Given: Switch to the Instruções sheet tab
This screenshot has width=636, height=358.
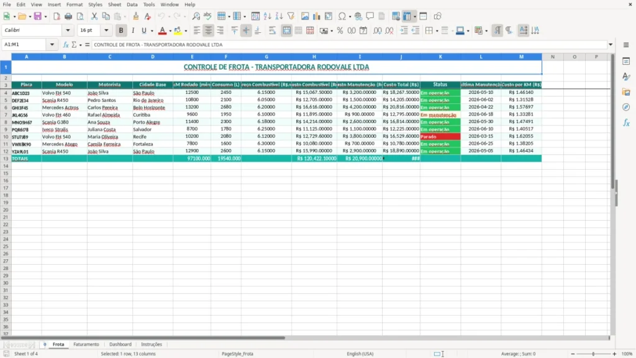Looking at the screenshot, I should click(152, 344).
